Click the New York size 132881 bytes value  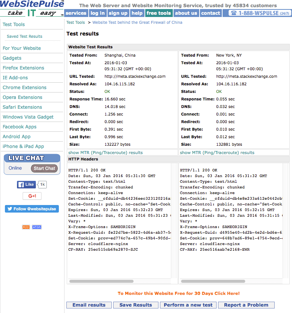click(x=229, y=144)
